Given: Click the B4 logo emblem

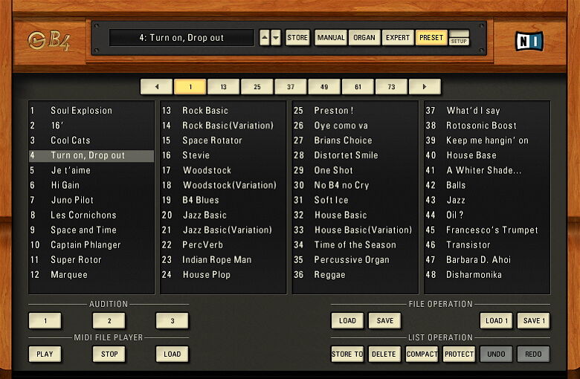Looking at the screenshot, I should coord(48,41).
